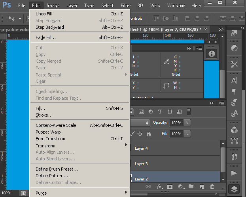Click the Tool Presets panel icon

[234, 64]
